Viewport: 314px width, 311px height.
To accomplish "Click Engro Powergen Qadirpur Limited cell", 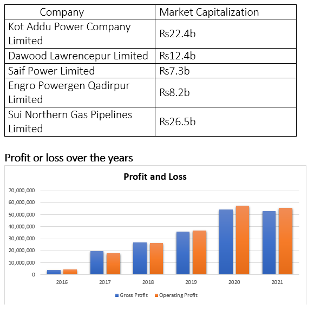I will (x=80, y=92).
